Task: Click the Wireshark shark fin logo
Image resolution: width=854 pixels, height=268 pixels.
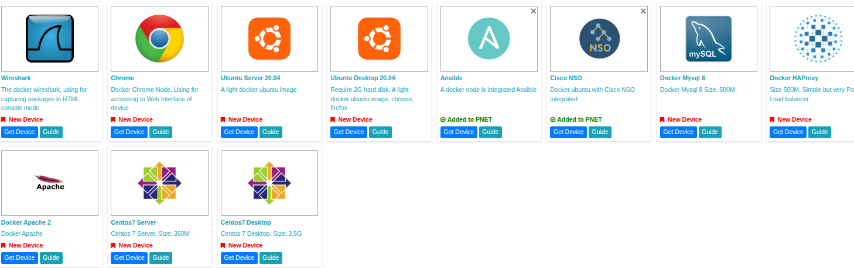Action: (x=50, y=39)
